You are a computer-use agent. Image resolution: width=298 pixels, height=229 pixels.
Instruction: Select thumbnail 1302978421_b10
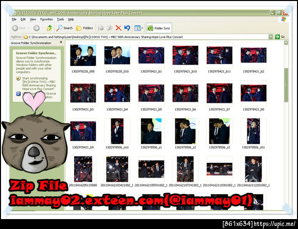185,55
